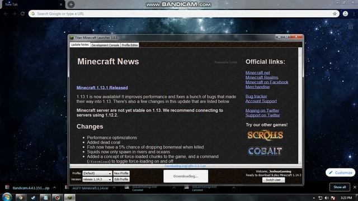Click the Edit Profile button
358x201 pixels.
coord(121,179)
